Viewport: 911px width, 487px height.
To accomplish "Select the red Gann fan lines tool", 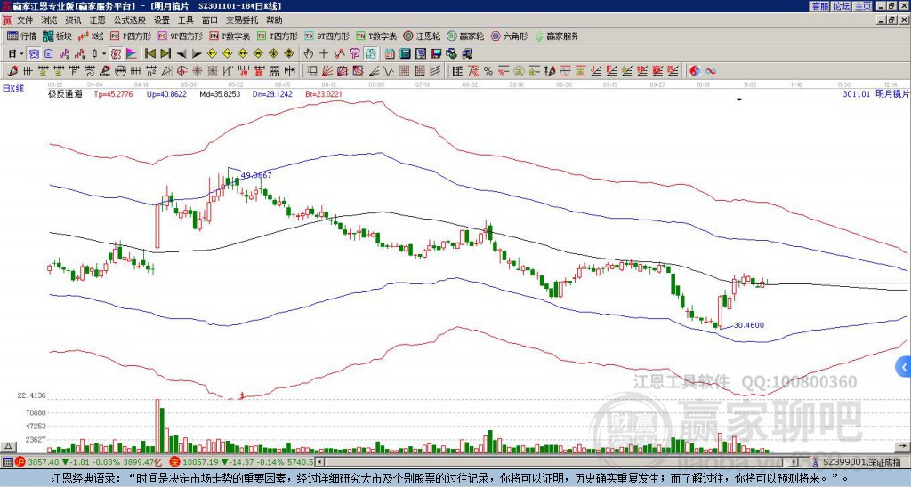I will pos(327,71).
